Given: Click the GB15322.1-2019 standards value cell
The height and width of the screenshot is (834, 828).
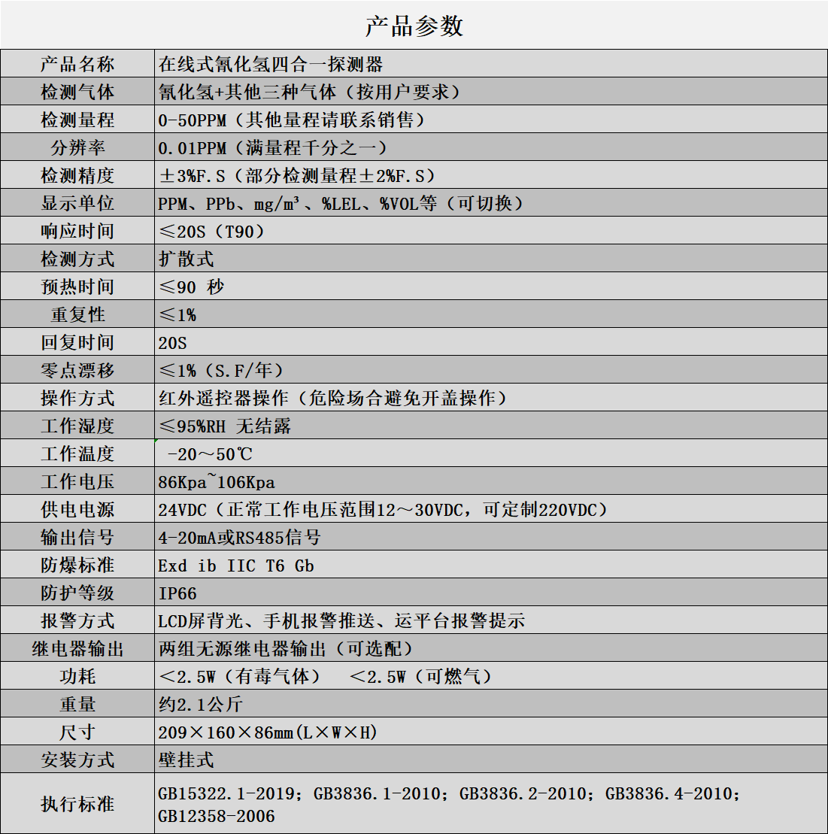Looking at the screenshot, I should [x=491, y=803].
